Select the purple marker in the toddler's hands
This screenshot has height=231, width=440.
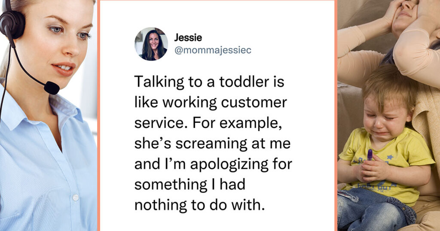tap(370, 155)
